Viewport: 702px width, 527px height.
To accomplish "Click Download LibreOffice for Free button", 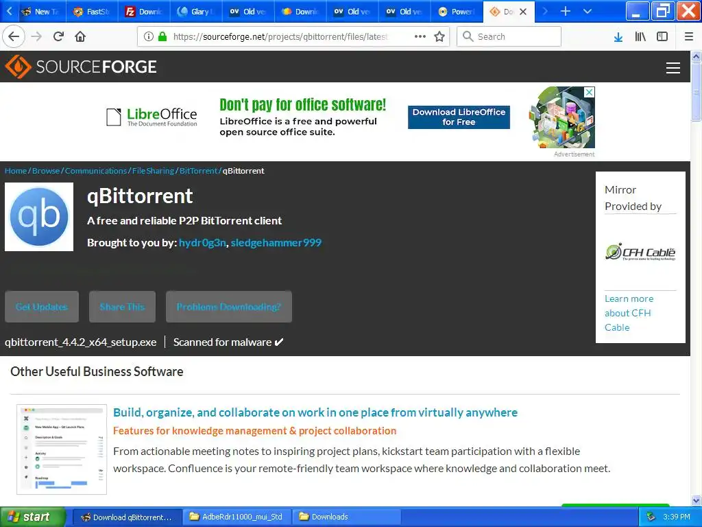I will click(x=459, y=117).
